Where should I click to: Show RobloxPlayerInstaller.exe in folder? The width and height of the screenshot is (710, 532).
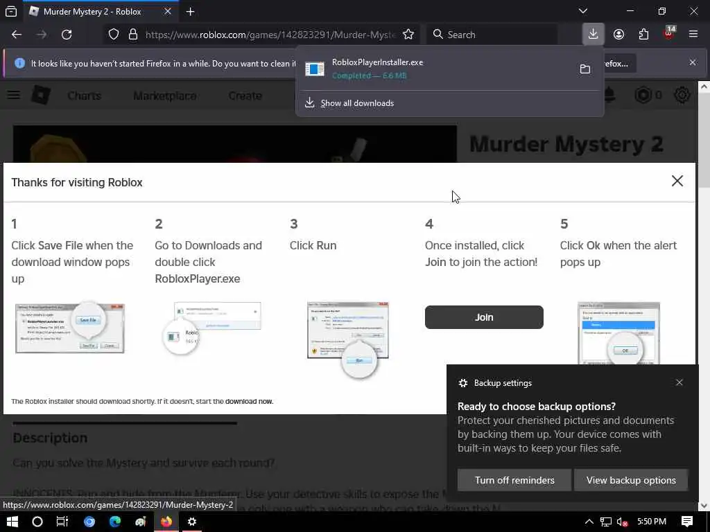(x=585, y=69)
